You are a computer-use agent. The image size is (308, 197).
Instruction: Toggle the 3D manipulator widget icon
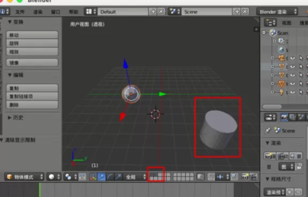(93, 177)
